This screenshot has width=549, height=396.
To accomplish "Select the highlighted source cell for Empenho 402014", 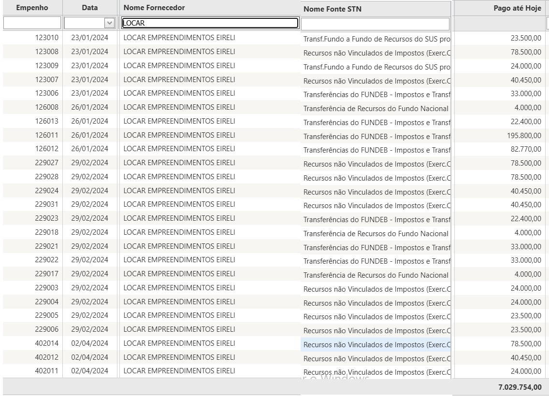I will [x=376, y=344].
